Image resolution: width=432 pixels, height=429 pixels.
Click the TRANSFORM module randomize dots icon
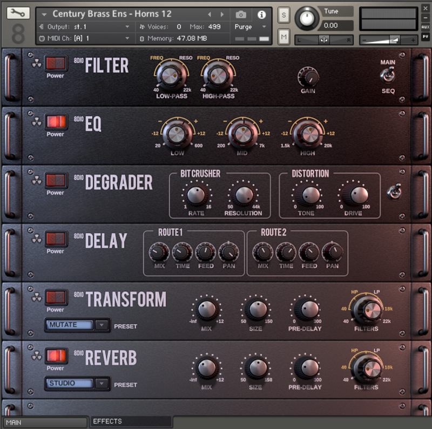point(36,297)
